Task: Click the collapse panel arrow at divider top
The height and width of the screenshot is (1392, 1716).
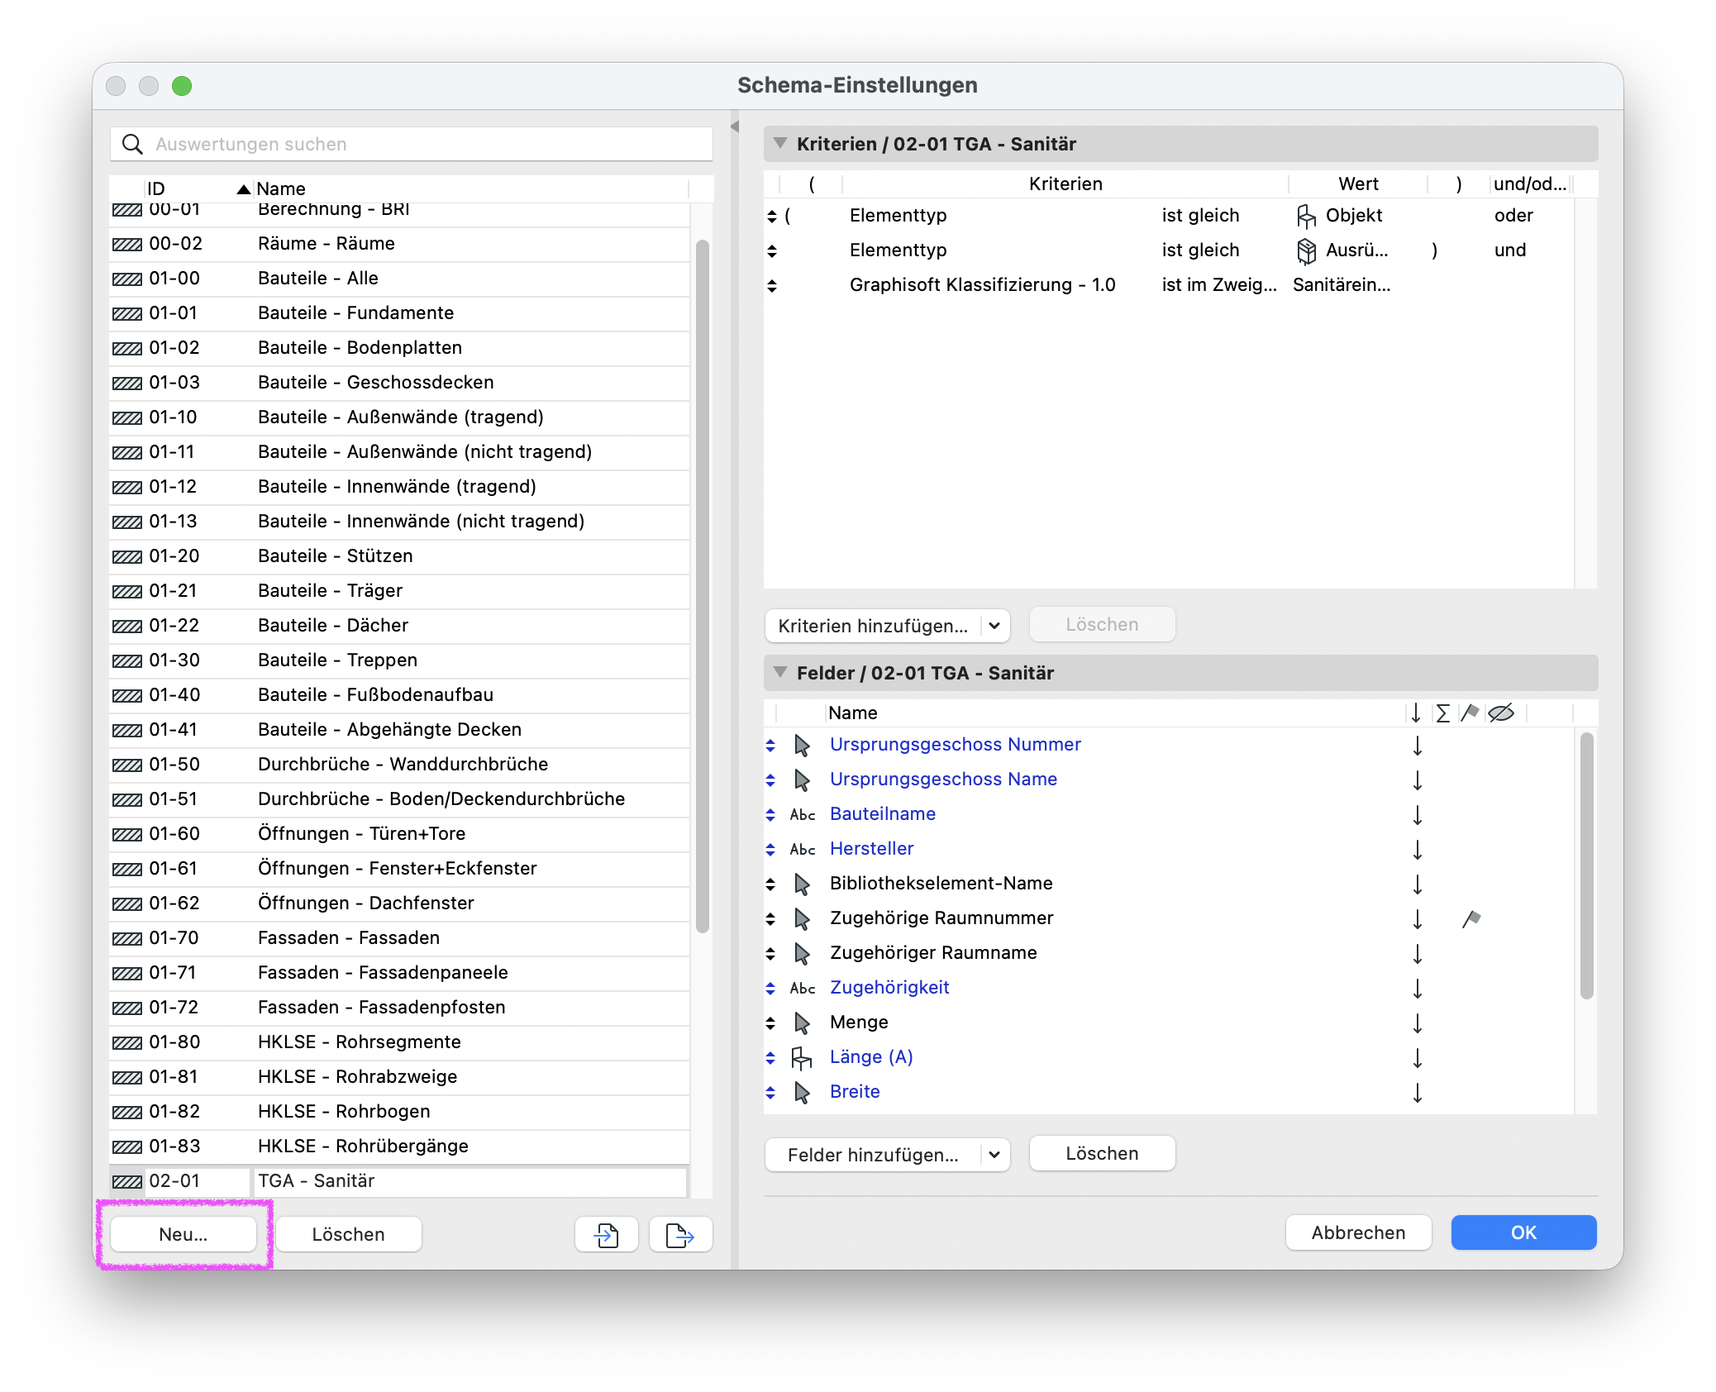Action: 734,126
